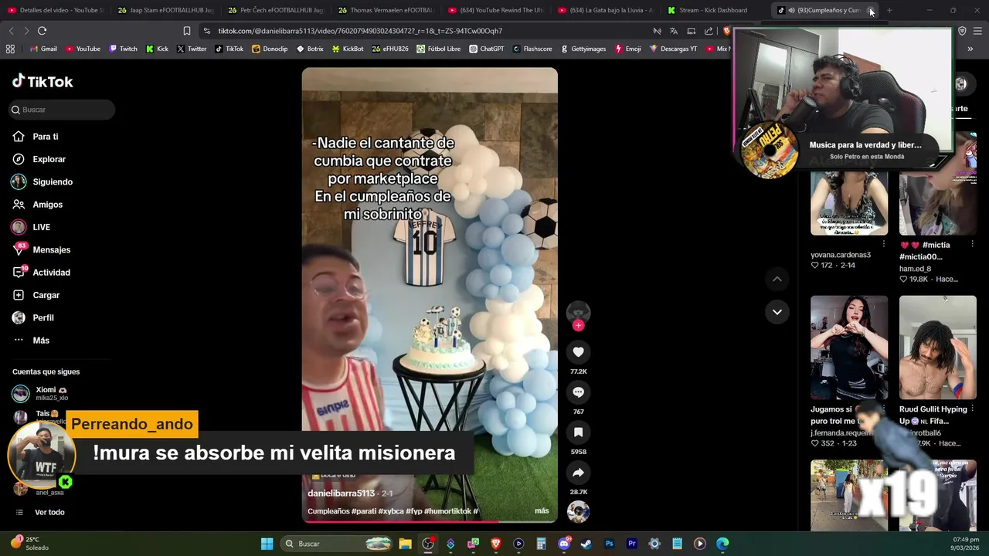The image size is (989, 556).
Task: Save the video with the bookmark icon
Action: click(x=578, y=432)
